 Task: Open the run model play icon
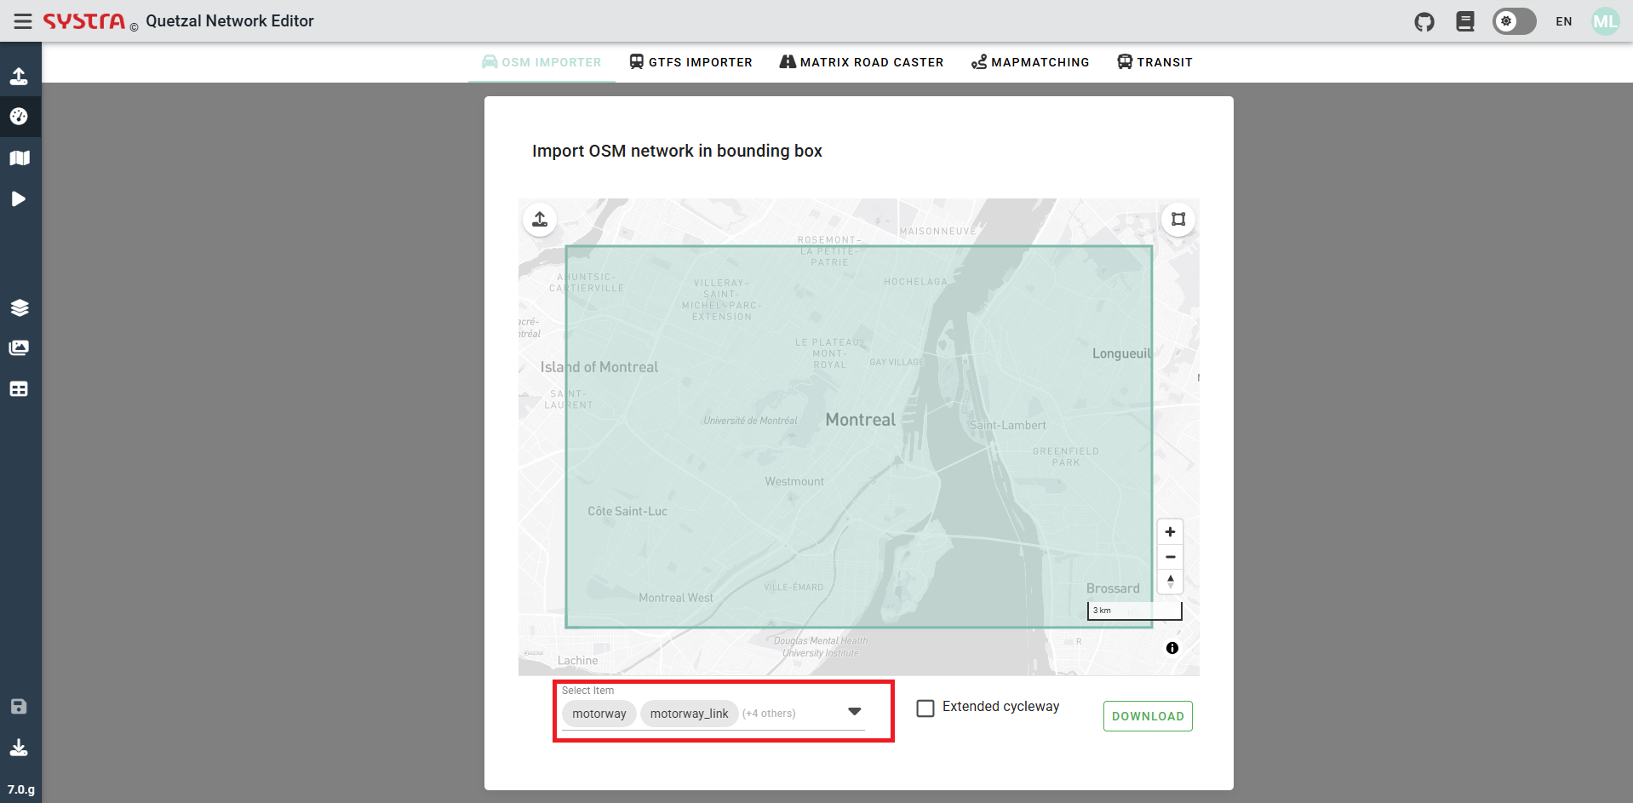click(x=19, y=198)
